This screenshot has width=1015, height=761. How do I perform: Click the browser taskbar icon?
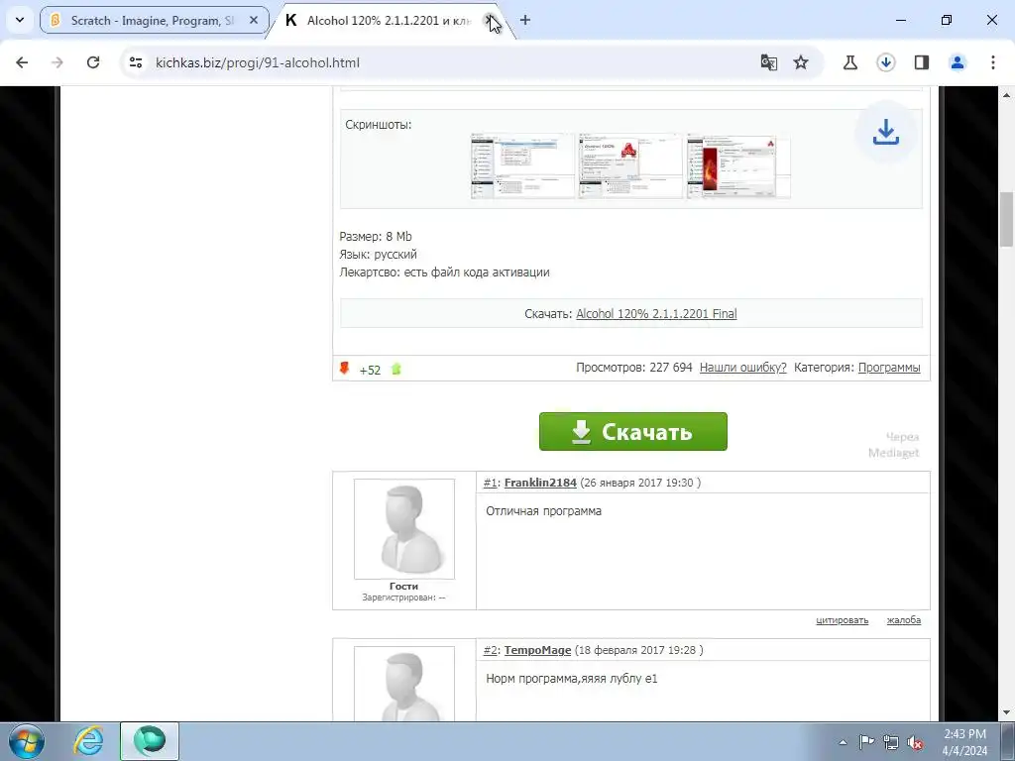point(150,741)
